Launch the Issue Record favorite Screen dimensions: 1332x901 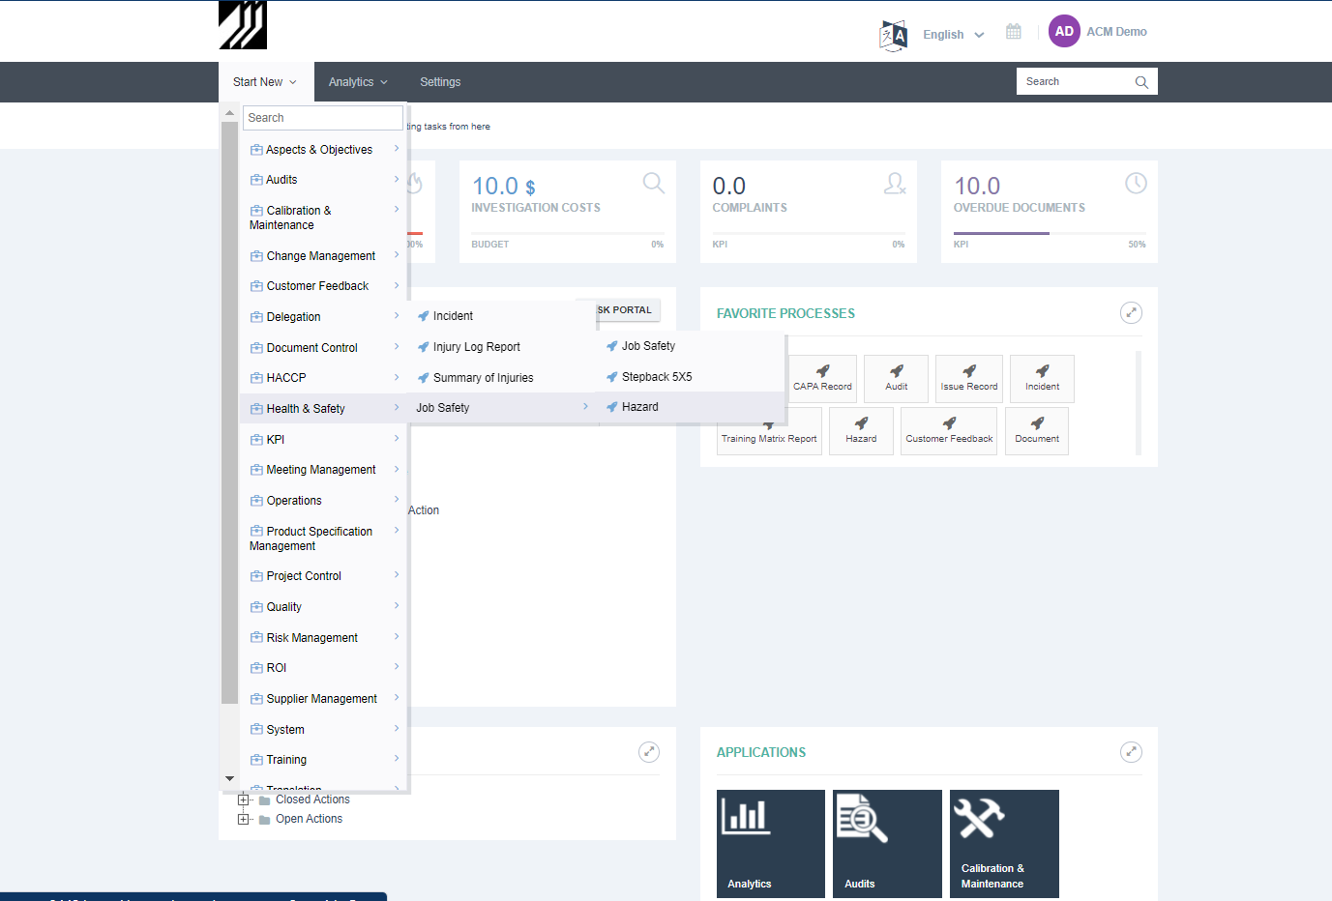969,379
